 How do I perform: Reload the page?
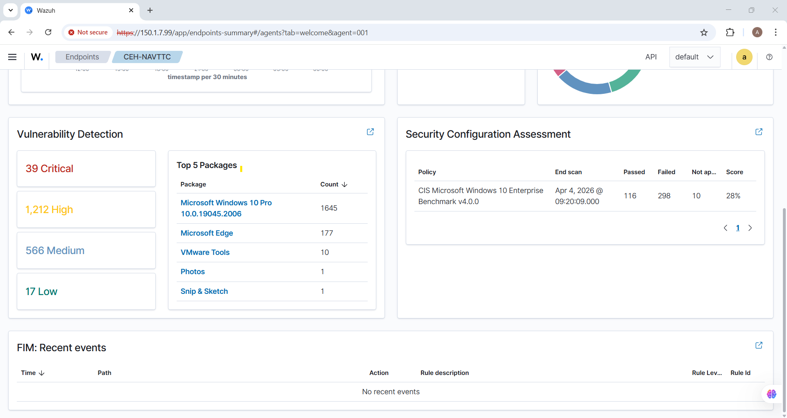(48, 32)
